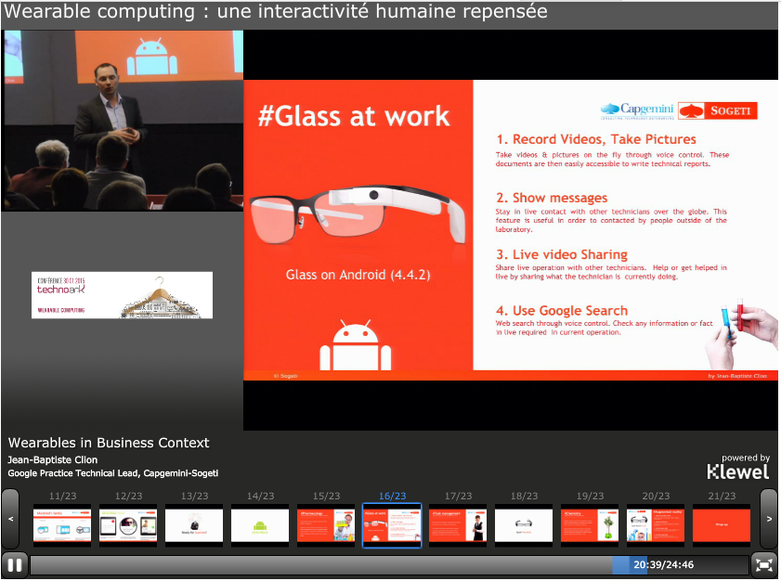Click the 11/23 slide number label
The height and width of the screenshot is (581, 781).
tap(63, 496)
